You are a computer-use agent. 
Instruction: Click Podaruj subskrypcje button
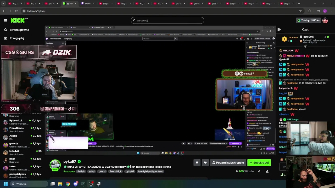[x=228, y=163]
